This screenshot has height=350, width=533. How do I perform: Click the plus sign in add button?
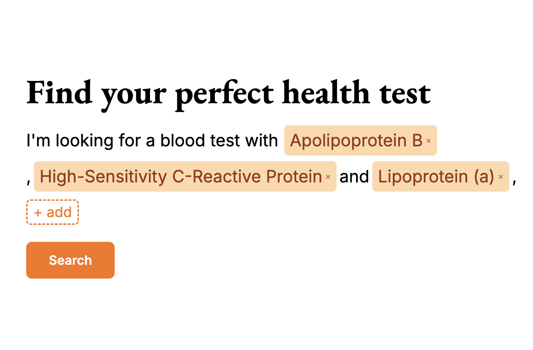[38, 213]
